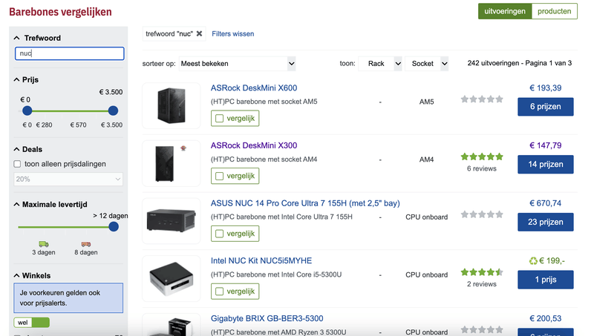Open the Rack column dropdown
Screen dimensions: 594x336
pos(380,64)
